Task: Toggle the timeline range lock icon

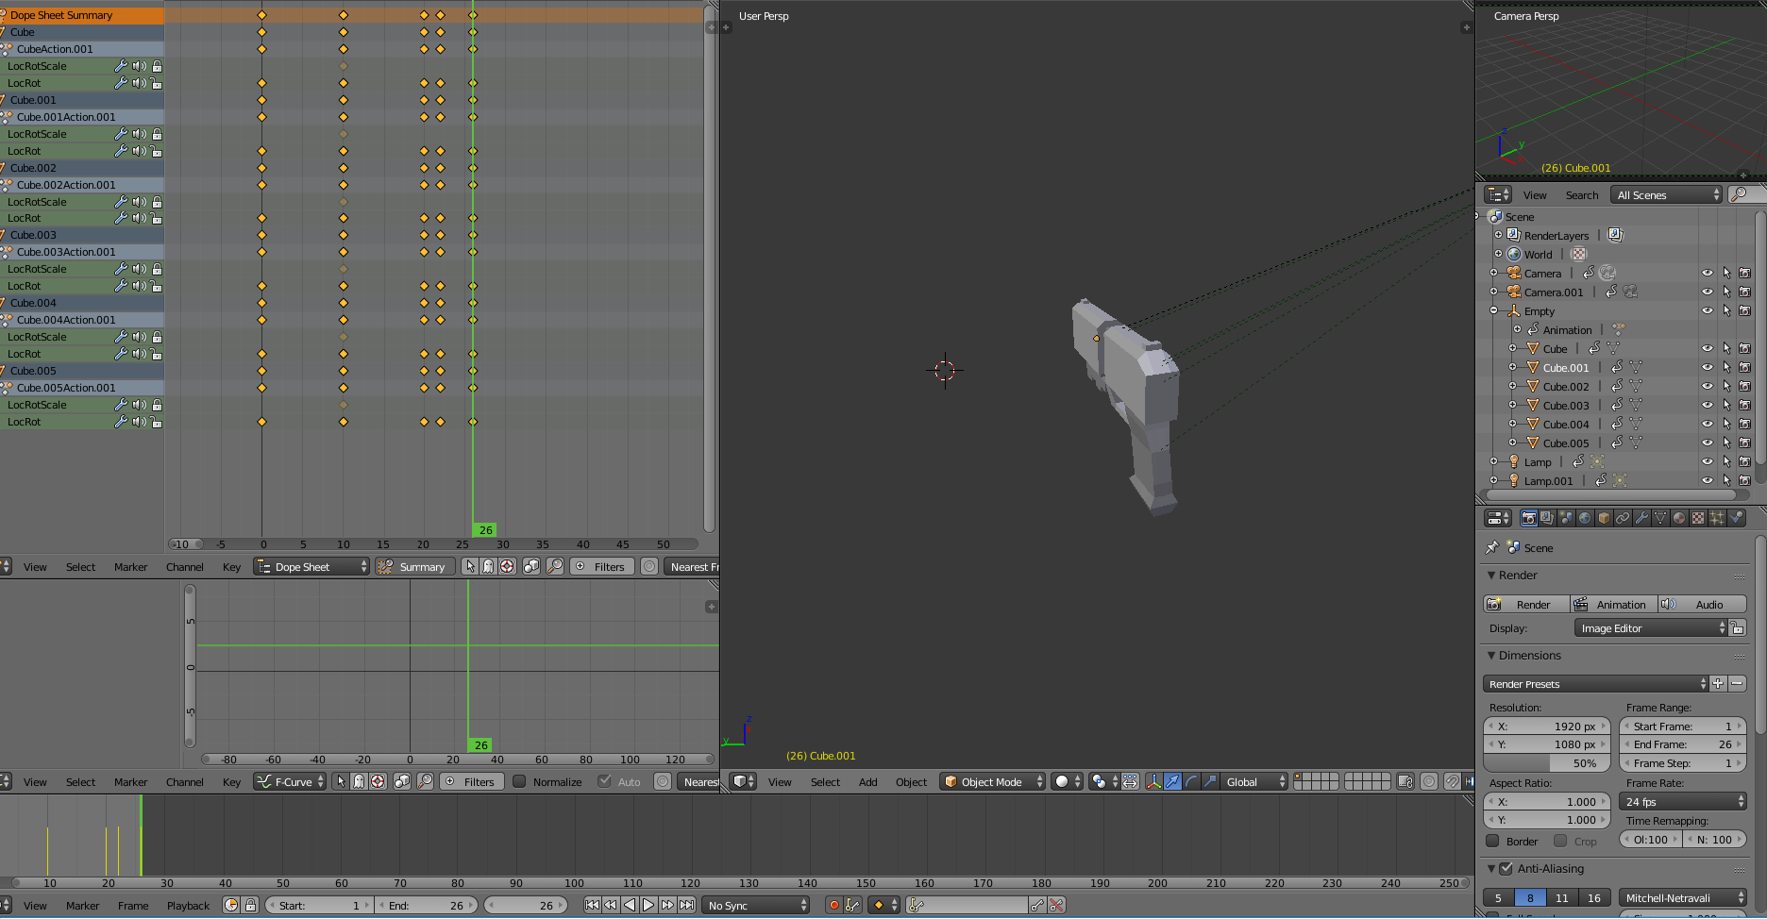Action: [x=250, y=905]
